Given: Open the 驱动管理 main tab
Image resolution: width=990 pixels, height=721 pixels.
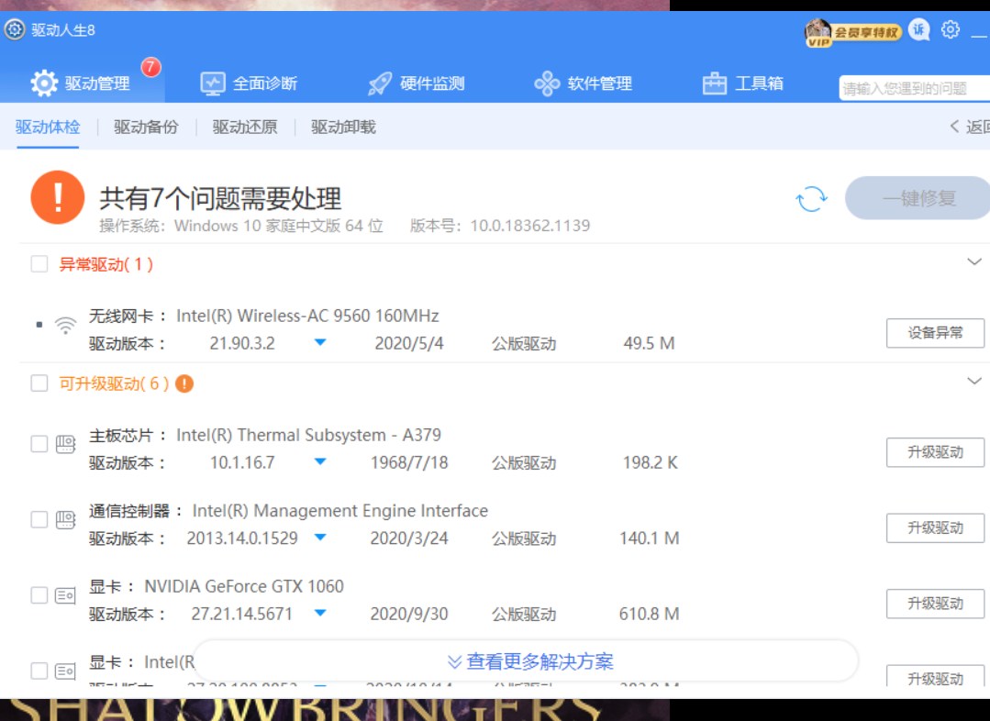Looking at the screenshot, I should point(81,83).
